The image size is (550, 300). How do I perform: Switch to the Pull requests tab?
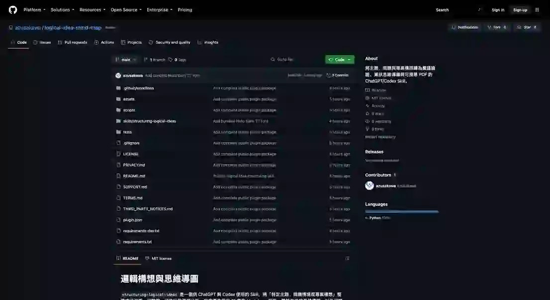72,42
